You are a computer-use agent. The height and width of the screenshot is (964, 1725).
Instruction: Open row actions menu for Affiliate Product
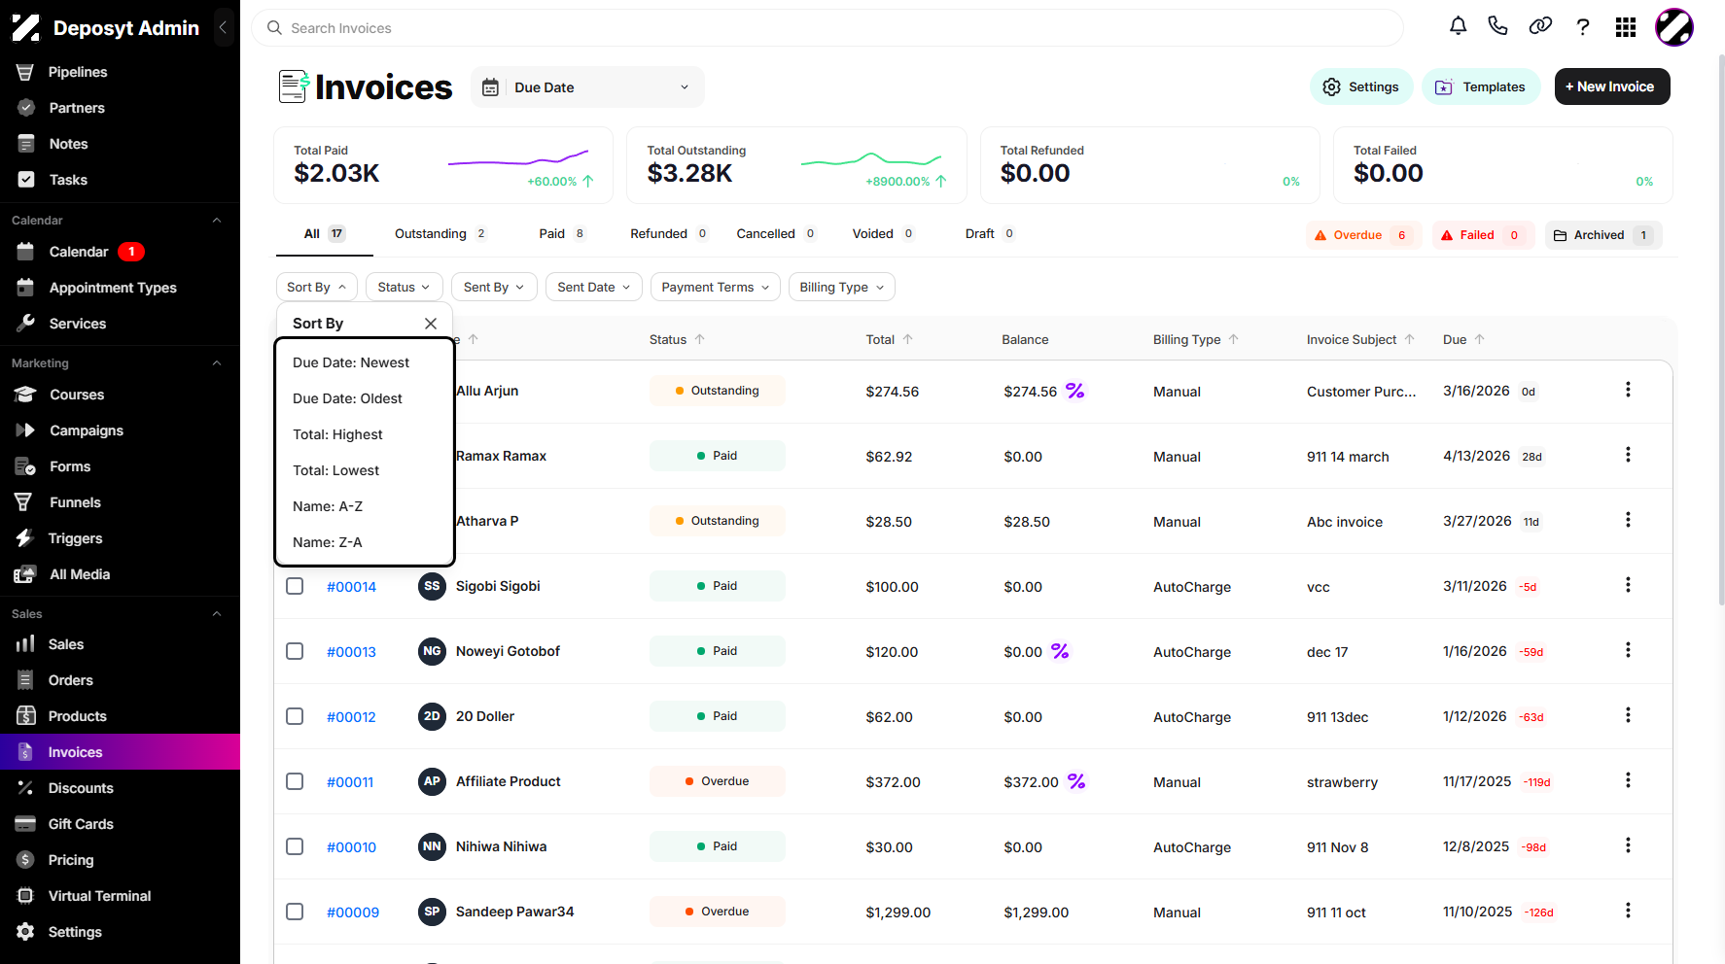[1628, 780]
